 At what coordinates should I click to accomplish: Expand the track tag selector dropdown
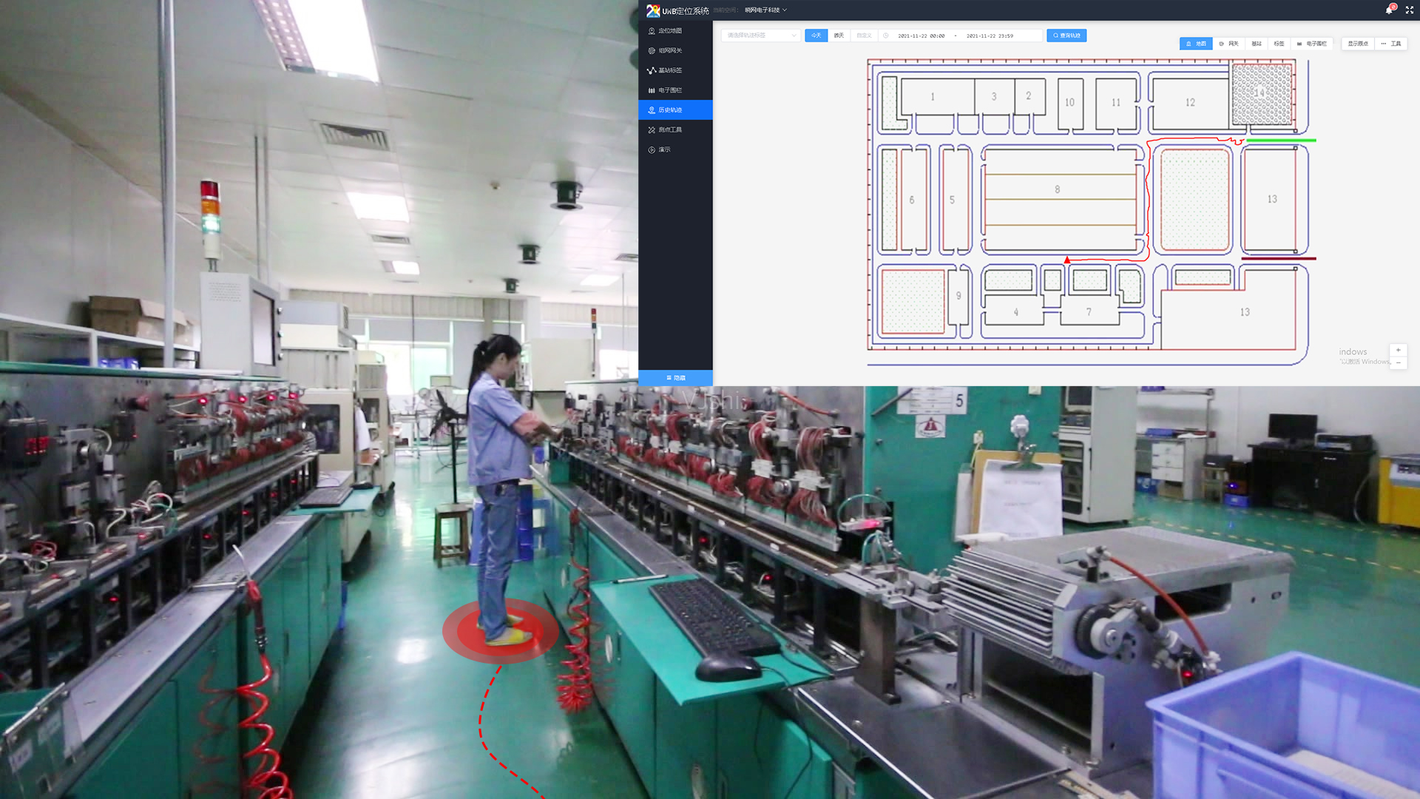(x=761, y=36)
